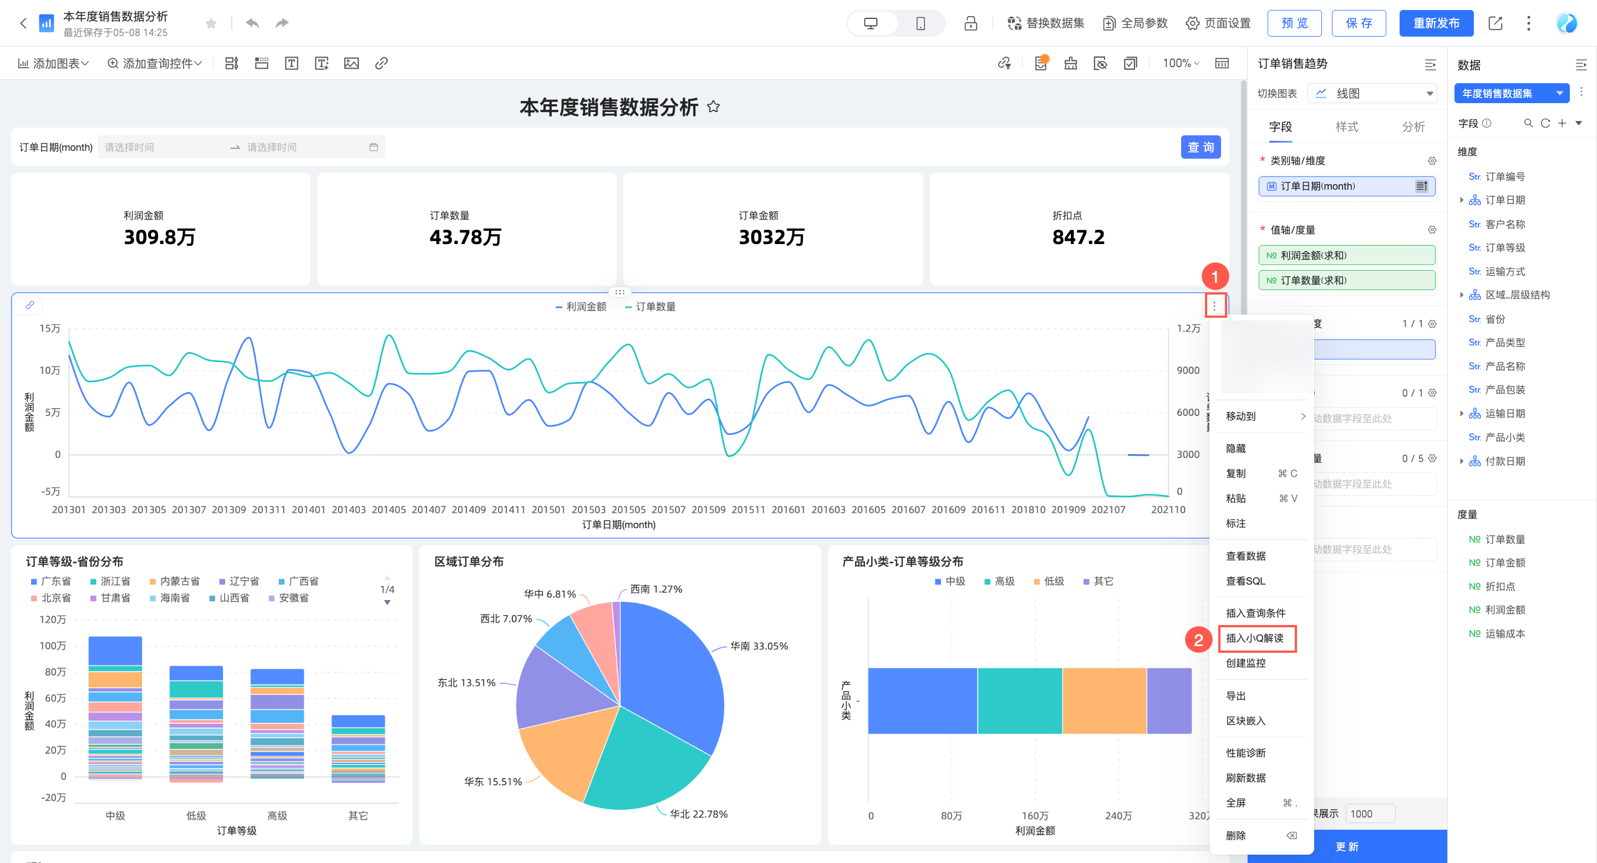The width and height of the screenshot is (1597, 863).
Task: Star the dashboard as favorite
Action: pos(211,23)
